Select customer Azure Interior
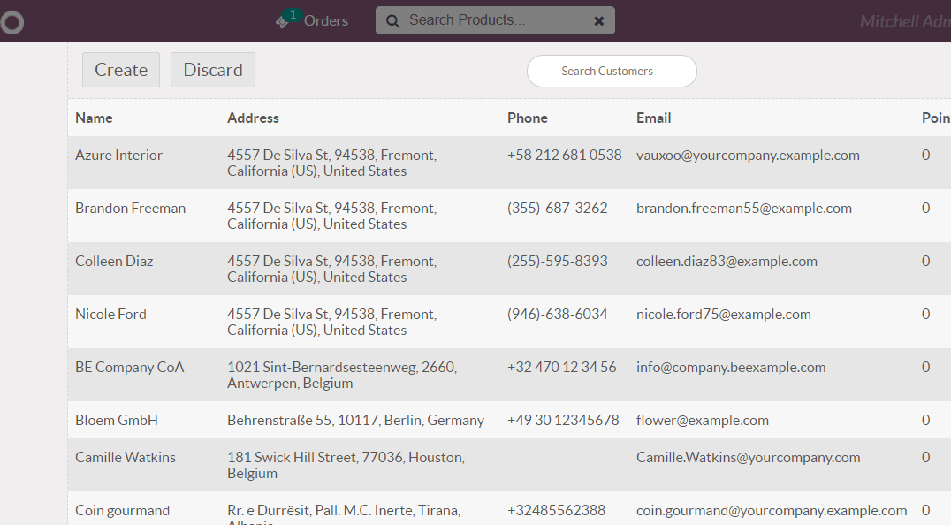 point(118,156)
